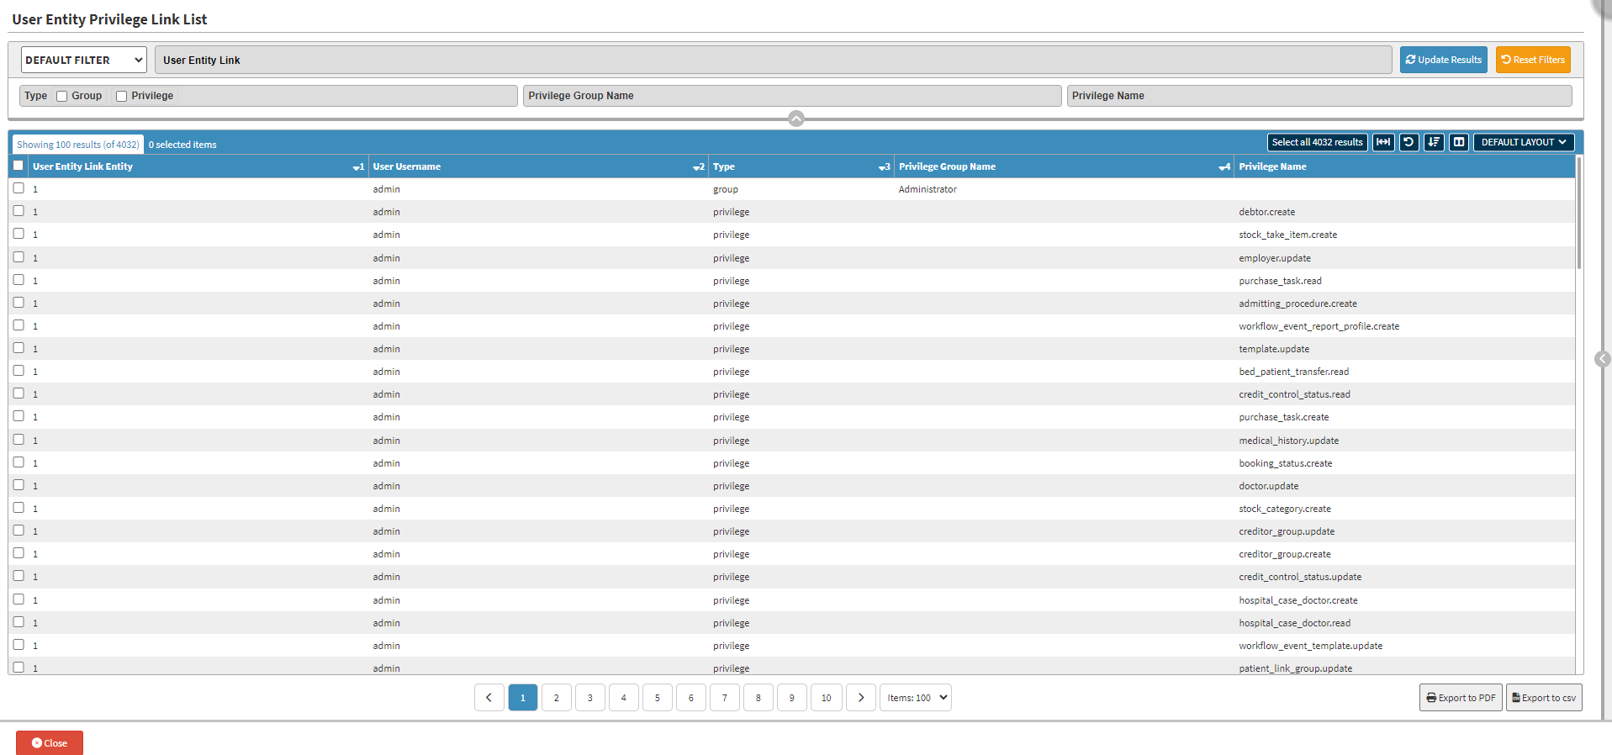Click the fit column widths icon
Viewport: 1612px width, 755px height.
click(1382, 142)
